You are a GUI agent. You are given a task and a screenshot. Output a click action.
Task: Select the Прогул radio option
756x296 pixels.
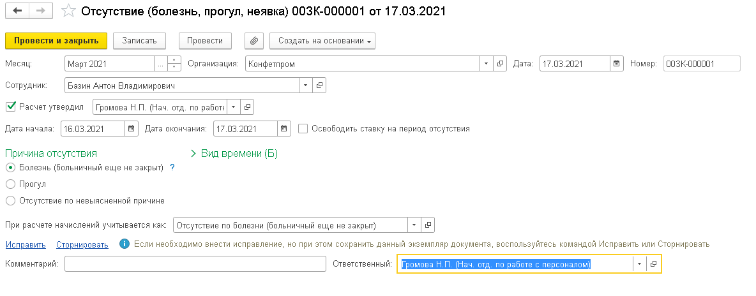(x=10, y=184)
